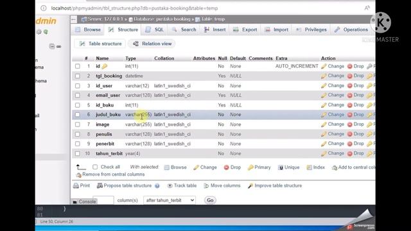Click the Change pencil icon for id_user
411x231 pixels.
[324, 85]
